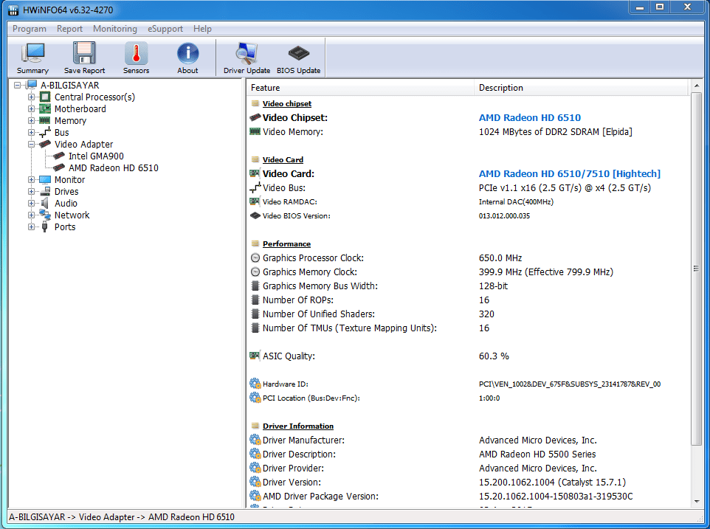This screenshot has height=529, width=710.
Task: Maximize the HWiNFO64 window
Action: point(660,7)
